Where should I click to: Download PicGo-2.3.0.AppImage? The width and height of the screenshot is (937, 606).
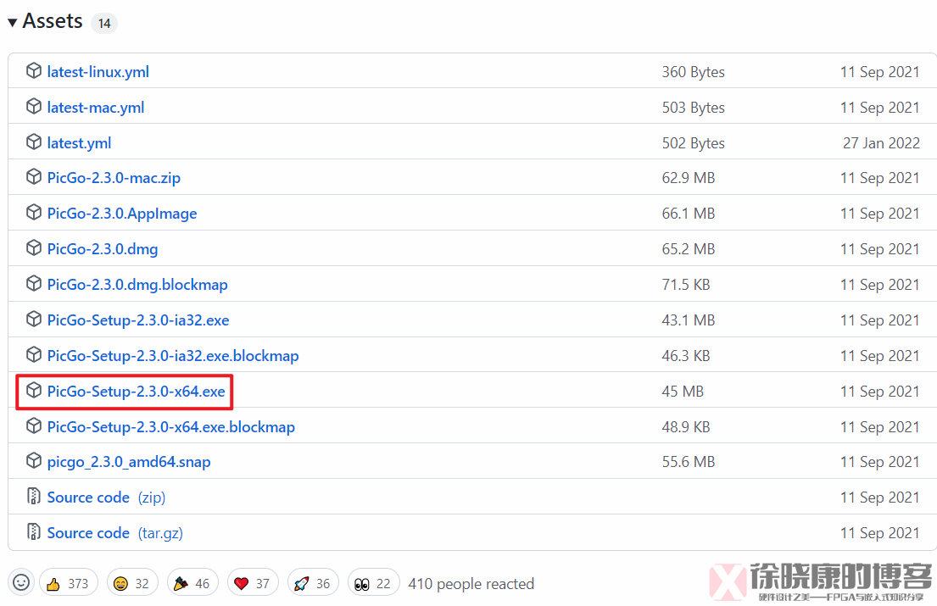click(x=122, y=214)
